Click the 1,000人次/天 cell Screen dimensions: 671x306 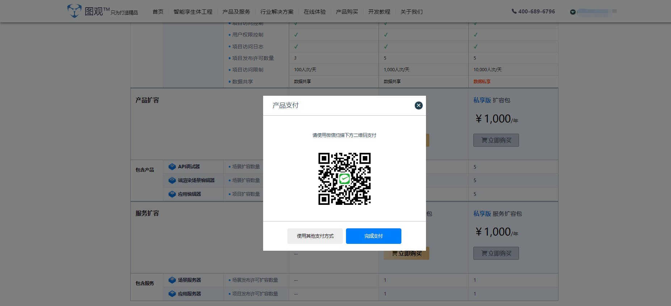tap(396, 70)
